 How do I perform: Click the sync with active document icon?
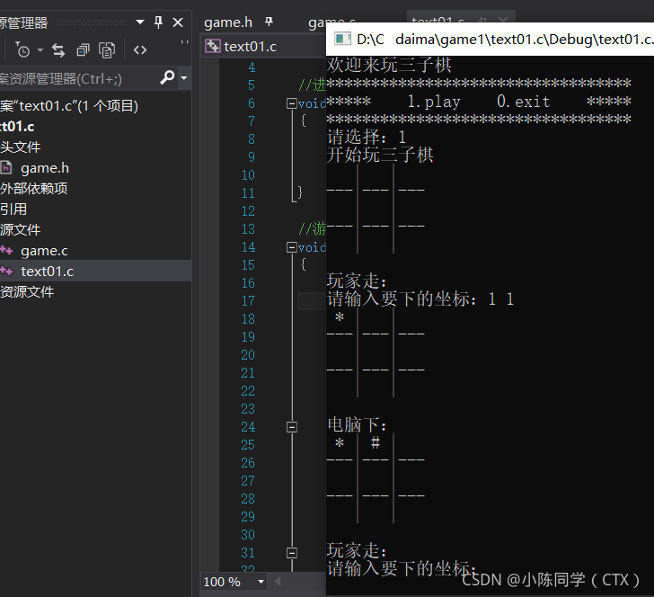pos(58,50)
